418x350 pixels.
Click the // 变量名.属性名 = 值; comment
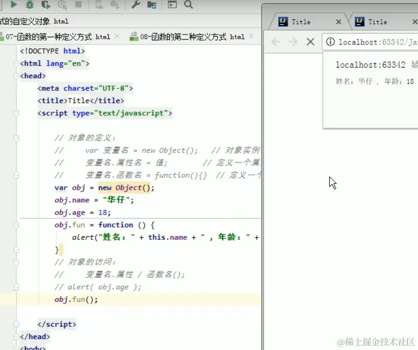click(111, 163)
